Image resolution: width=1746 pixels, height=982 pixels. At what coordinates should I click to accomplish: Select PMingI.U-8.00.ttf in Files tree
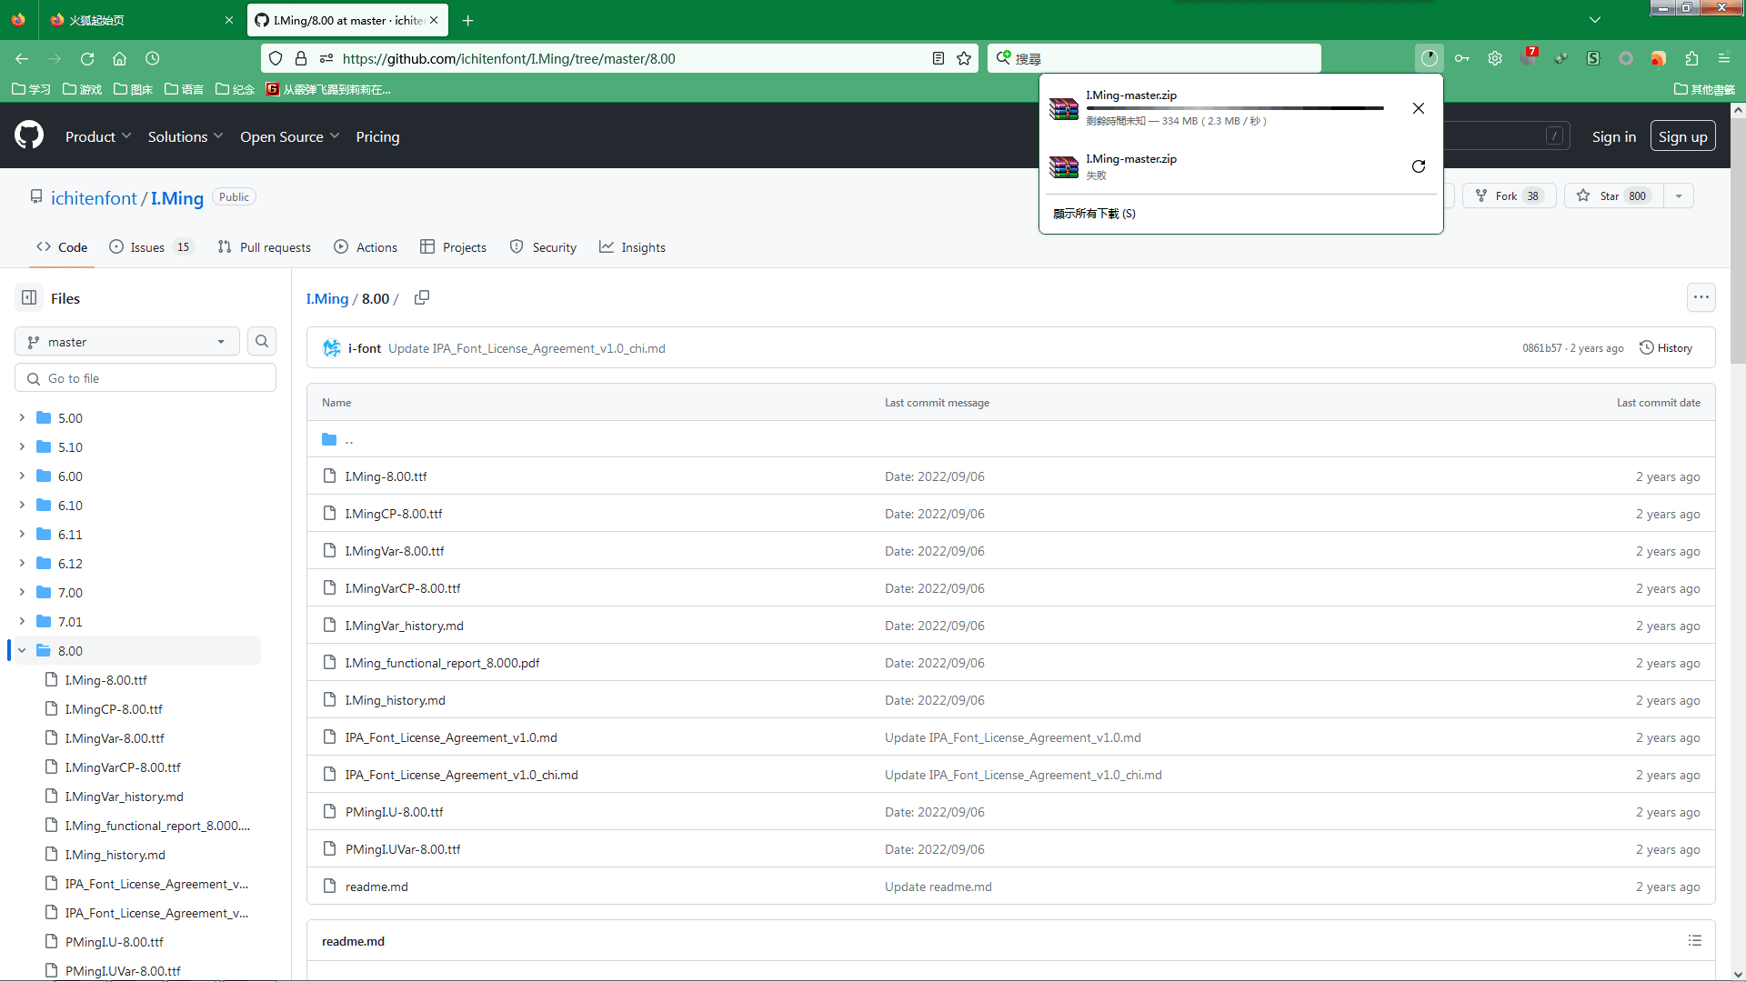pos(115,942)
